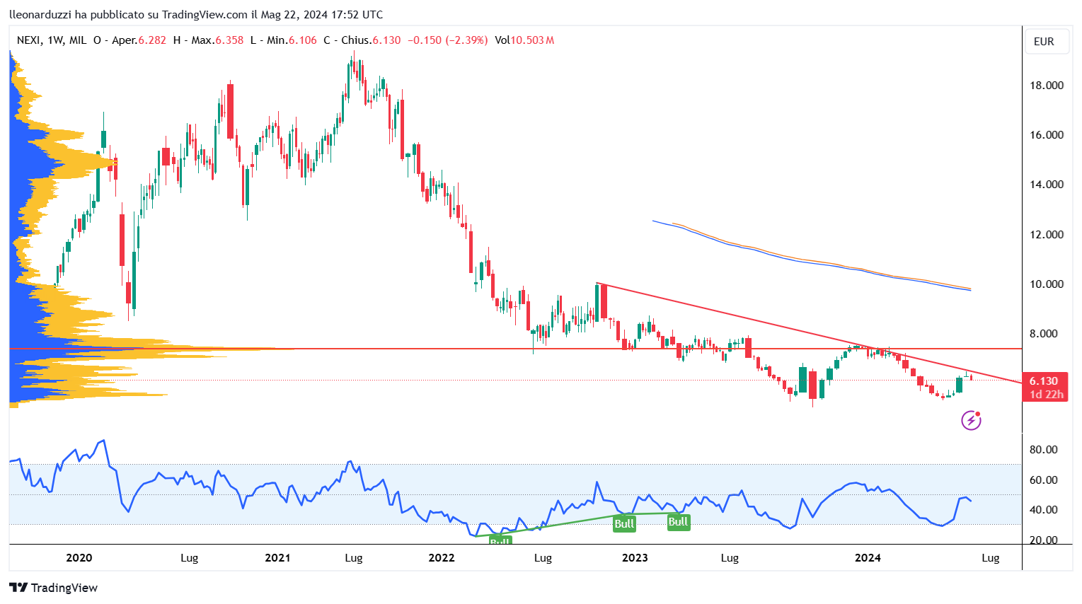Click the RSI scale label 80.00
The image size is (1082, 604).
[x=1043, y=450]
